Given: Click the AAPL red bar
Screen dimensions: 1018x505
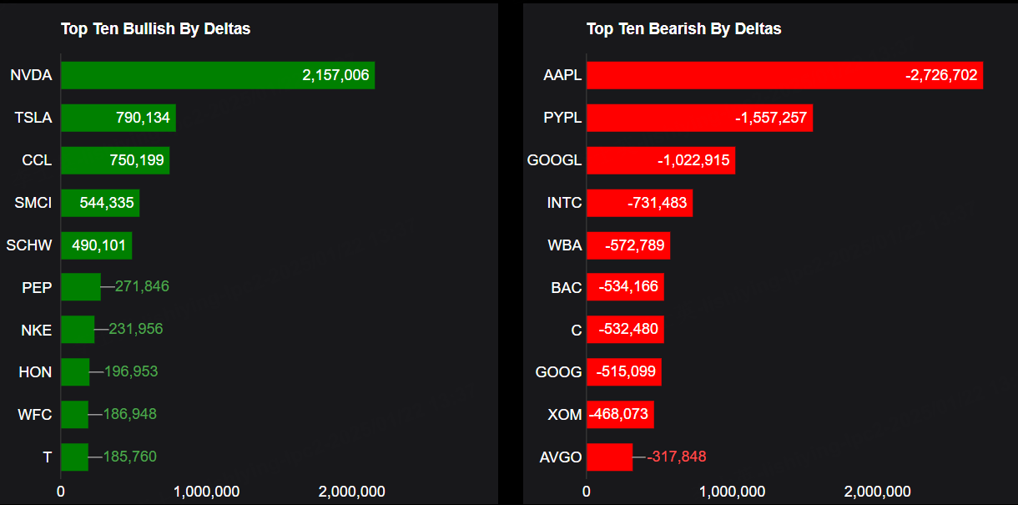Looking at the screenshot, I should click(x=784, y=75).
